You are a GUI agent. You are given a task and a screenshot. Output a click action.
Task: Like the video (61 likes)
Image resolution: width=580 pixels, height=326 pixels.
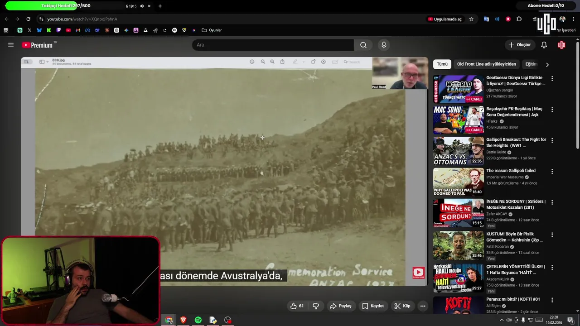297,306
